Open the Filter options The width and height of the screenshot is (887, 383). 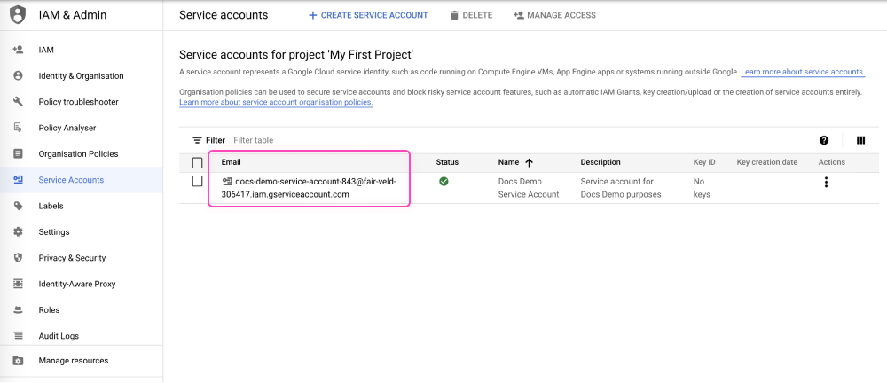(x=208, y=140)
